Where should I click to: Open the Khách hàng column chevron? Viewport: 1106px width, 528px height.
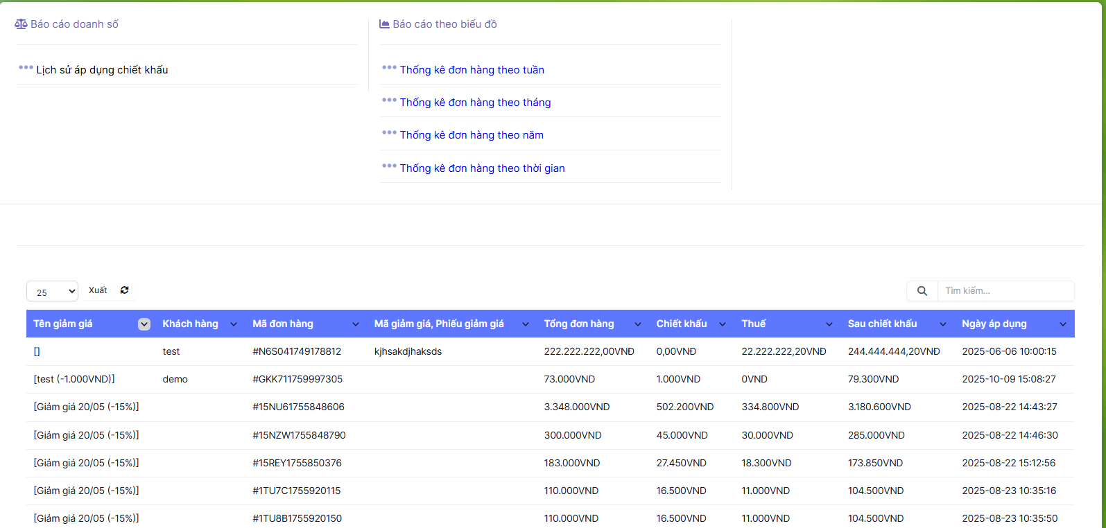click(234, 324)
